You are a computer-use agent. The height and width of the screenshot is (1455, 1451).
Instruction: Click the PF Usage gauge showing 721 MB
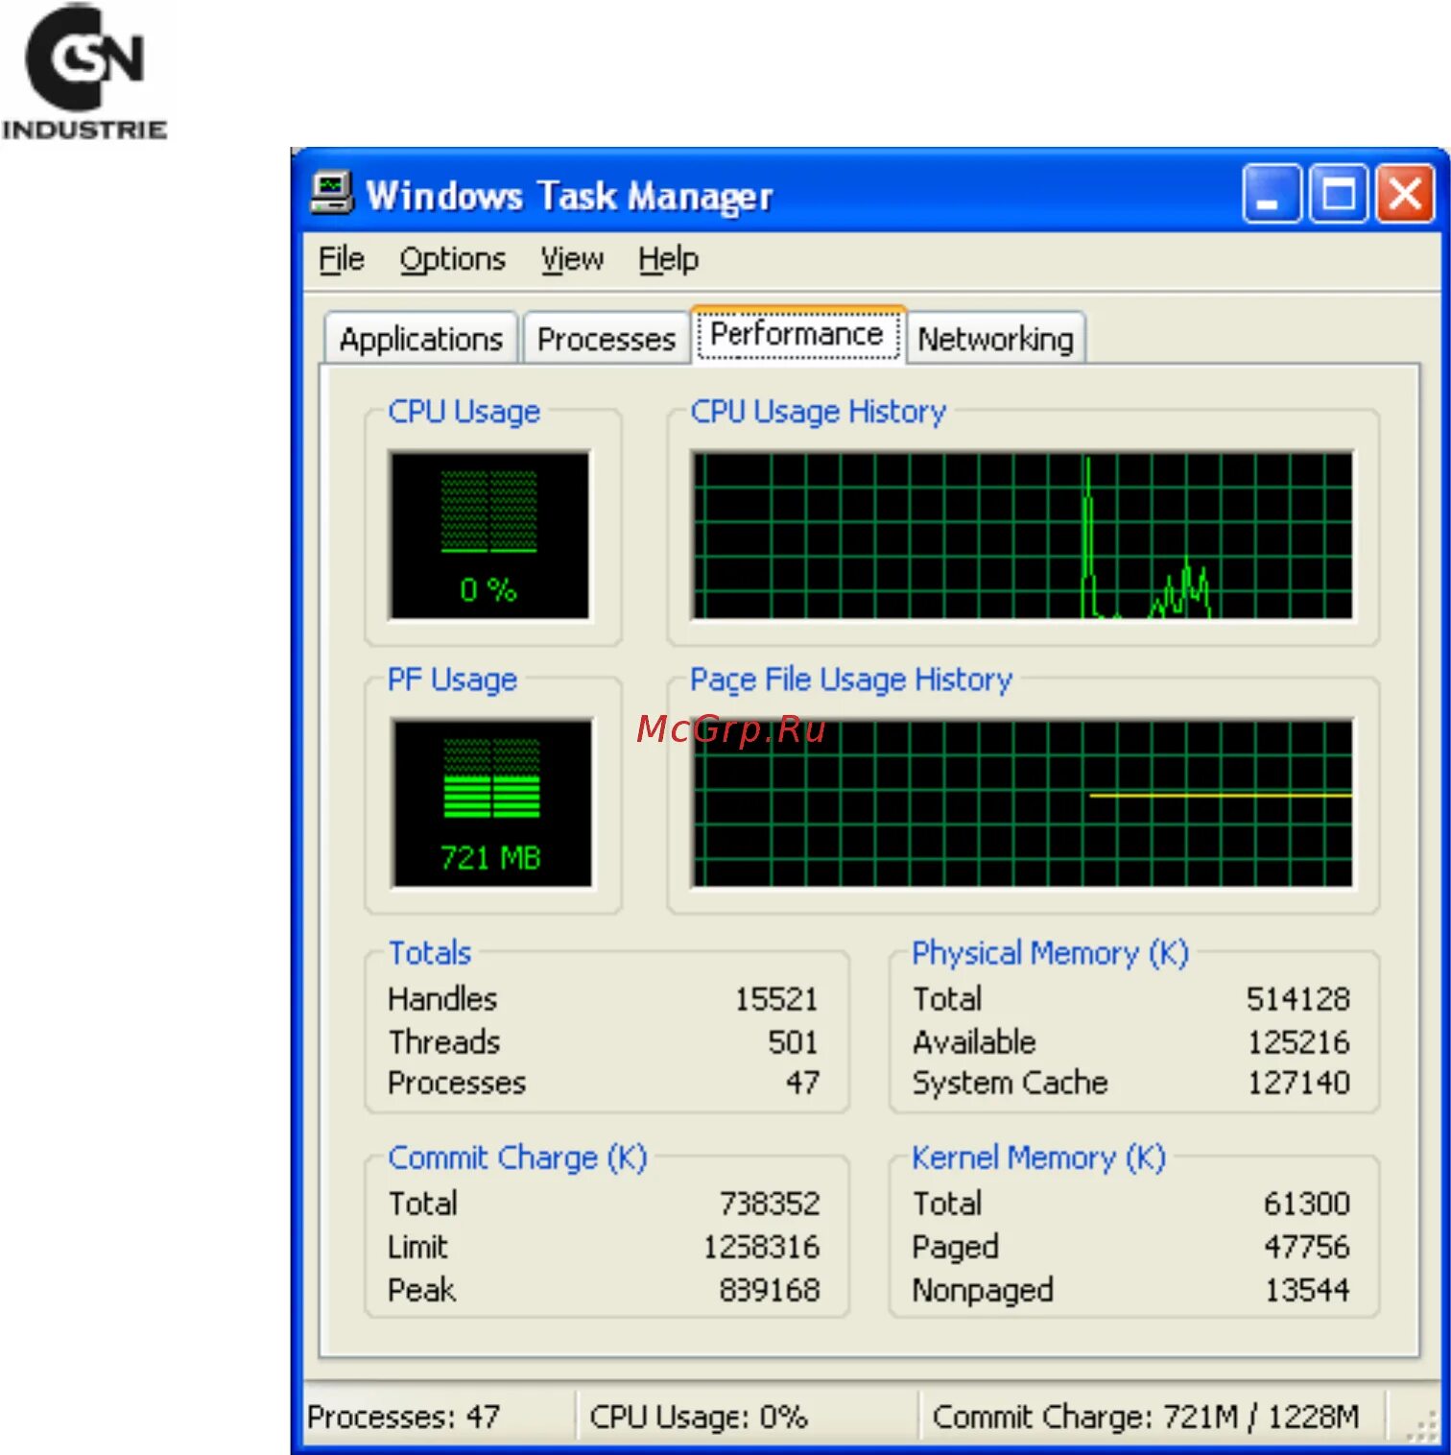491,802
